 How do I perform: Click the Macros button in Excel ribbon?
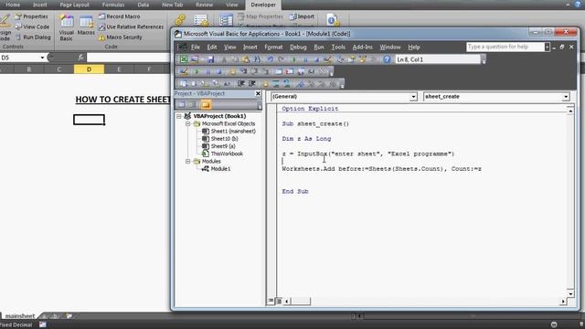click(86, 26)
